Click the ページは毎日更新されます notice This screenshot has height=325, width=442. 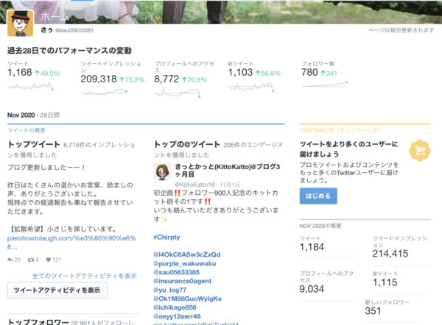click(401, 30)
